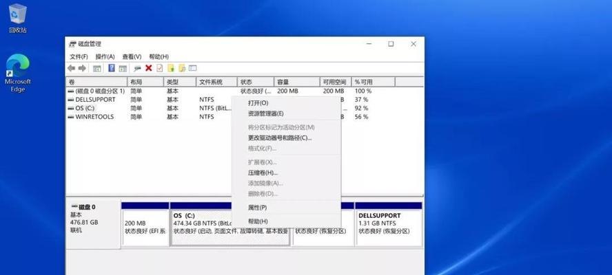Image resolution: width=612 pixels, height=275 pixels.
Task: Click the 92 % free value
Action: (x=361, y=109)
